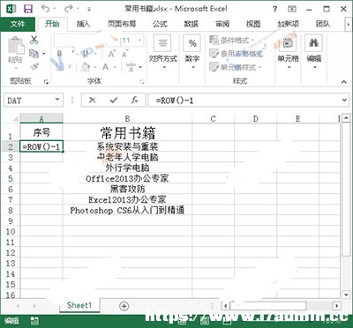Toggle Bold formatting button
Screen dimensions: 353x328
pos(60,54)
